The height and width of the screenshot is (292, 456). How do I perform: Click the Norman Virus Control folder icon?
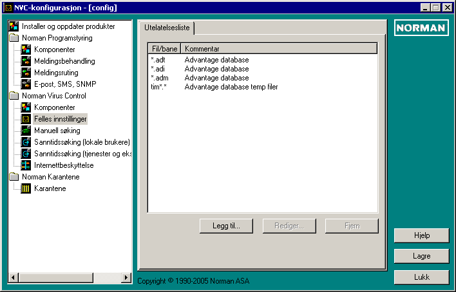[14, 96]
